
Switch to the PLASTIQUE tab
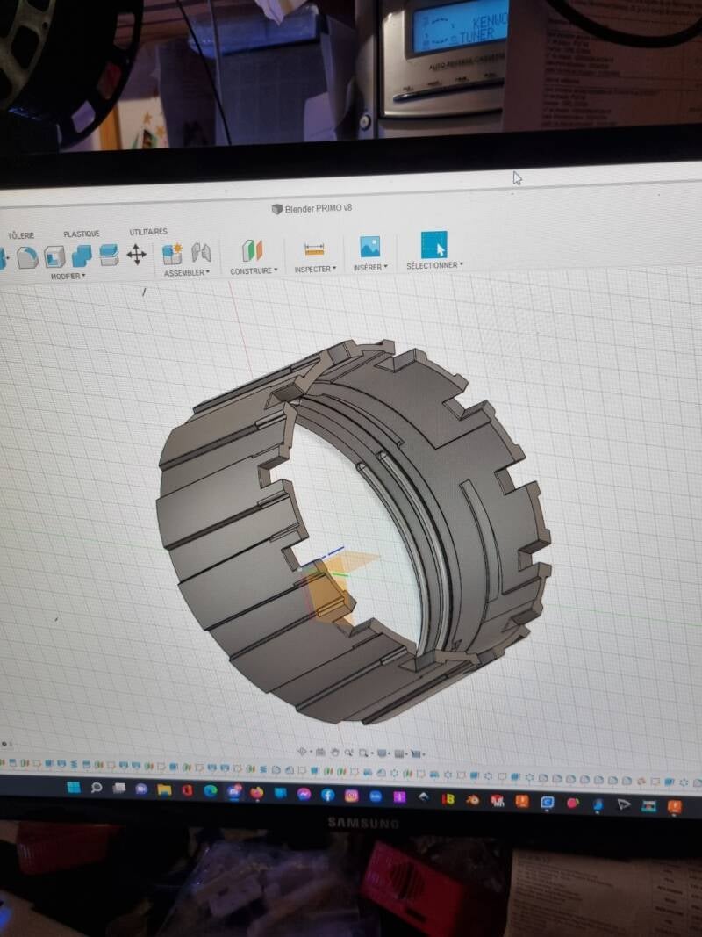pyautogui.click(x=82, y=234)
